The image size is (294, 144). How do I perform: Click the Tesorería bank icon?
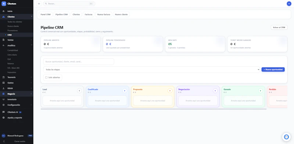click(4, 77)
